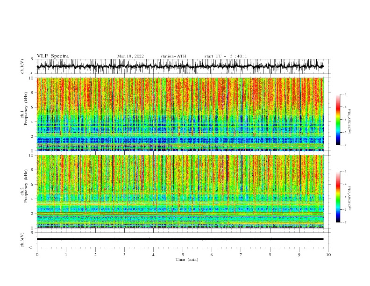
Task: Click the "-7" value on ch.2 colorbar
Action: point(344,222)
